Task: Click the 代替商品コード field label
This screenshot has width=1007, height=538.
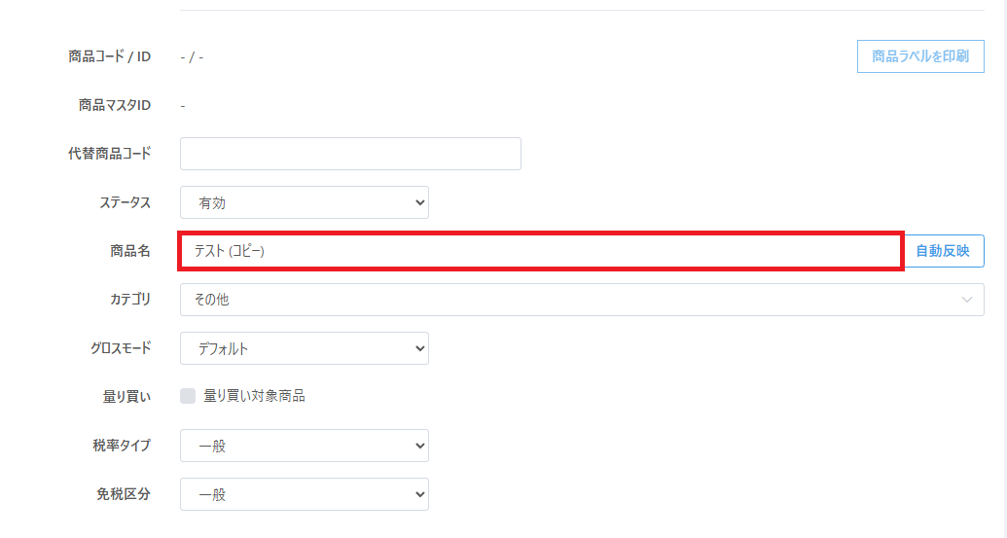Action: [x=103, y=154]
